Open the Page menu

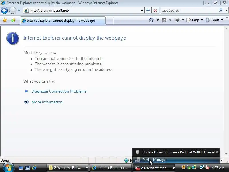coord(195,20)
